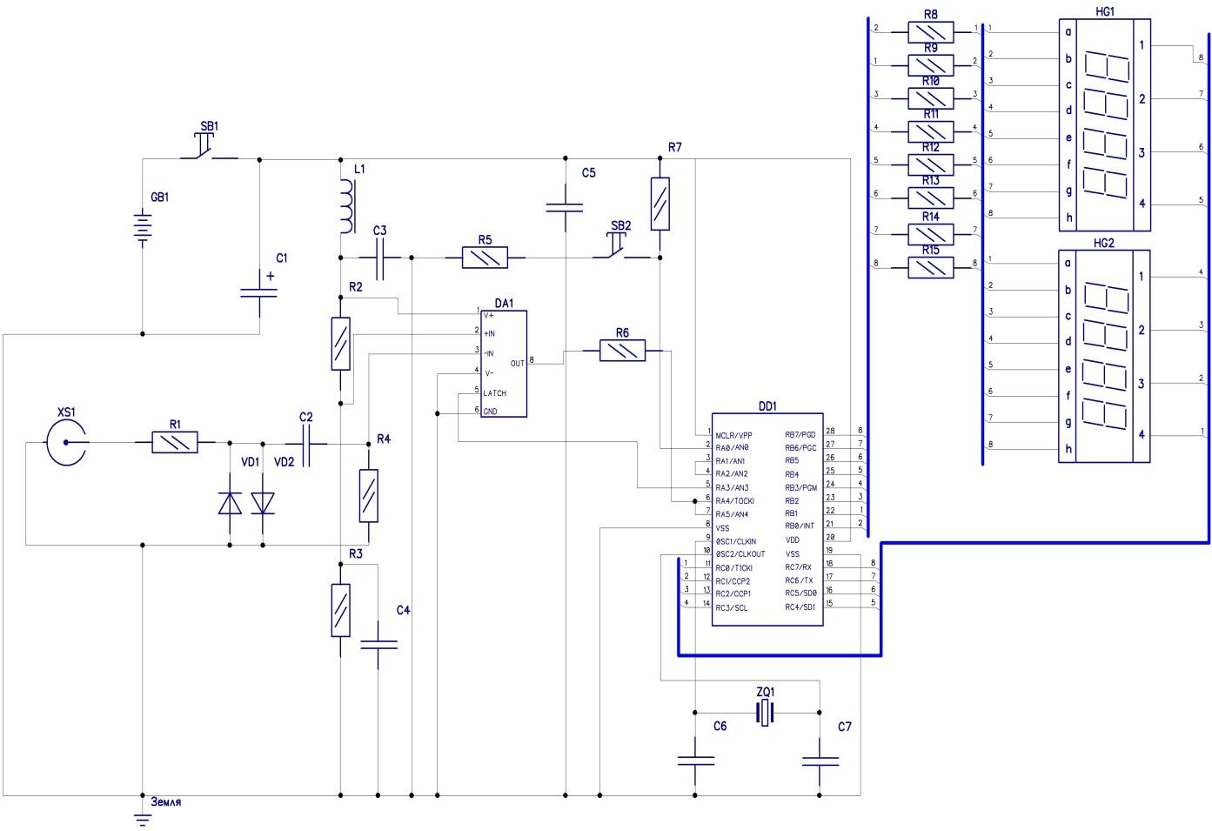This screenshot has width=1212, height=831.
Task: Click the ground symbol labeled Земля
Action: (x=143, y=818)
